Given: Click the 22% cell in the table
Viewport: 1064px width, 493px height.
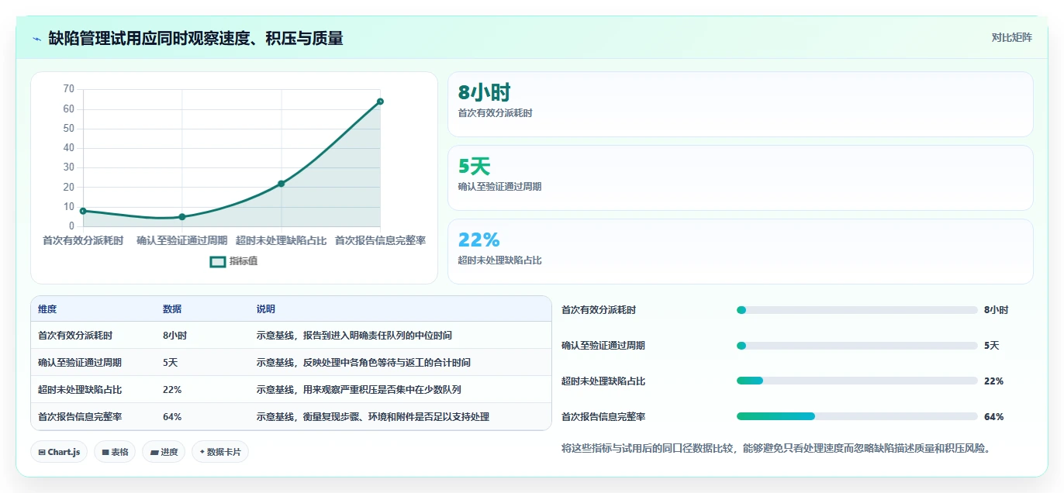Looking at the screenshot, I should coord(172,390).
